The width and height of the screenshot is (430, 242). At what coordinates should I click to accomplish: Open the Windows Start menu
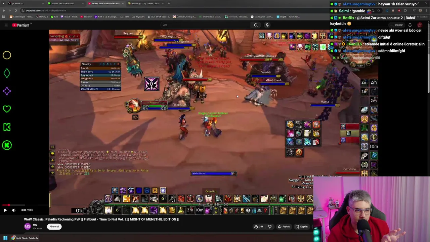tap(5, 238)
